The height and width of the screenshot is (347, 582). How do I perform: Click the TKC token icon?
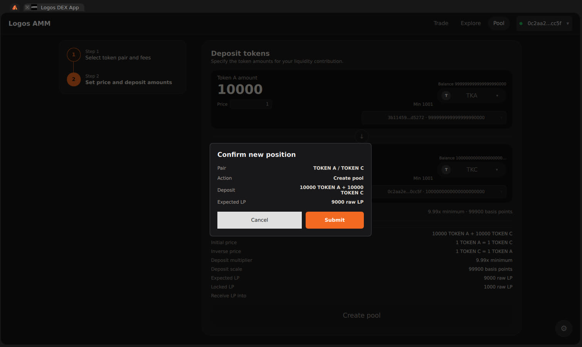(446, 170)
